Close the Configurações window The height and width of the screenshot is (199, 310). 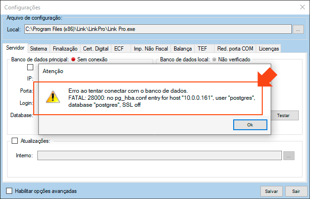[301, 7]
